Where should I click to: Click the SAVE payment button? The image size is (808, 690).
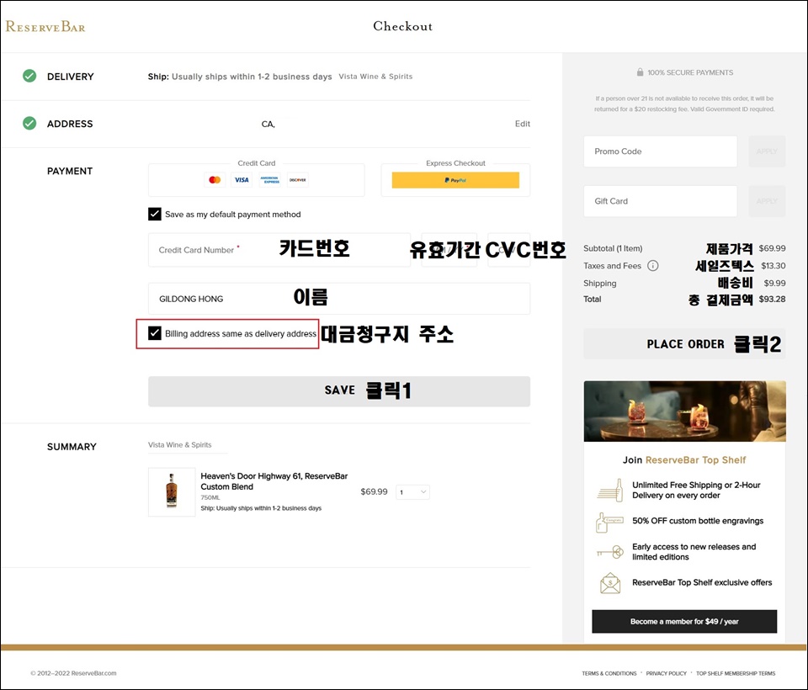pos(339,391)
